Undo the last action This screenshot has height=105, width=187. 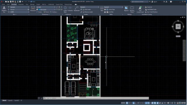(22, 2)
